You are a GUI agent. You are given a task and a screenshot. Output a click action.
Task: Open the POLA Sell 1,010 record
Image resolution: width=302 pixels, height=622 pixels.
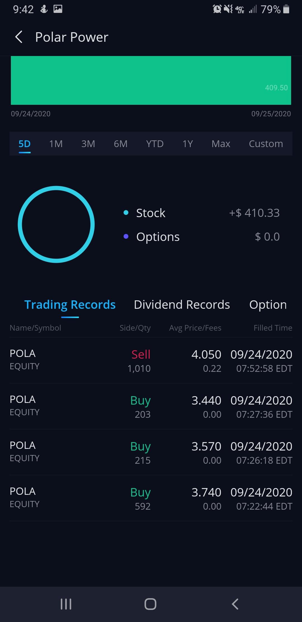(151, 360)
